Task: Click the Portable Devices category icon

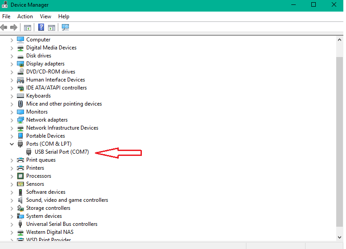Action: click(20, 136)
